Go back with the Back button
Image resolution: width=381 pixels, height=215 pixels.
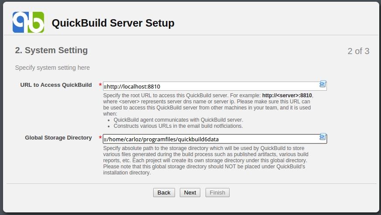(x=164, y=193)
